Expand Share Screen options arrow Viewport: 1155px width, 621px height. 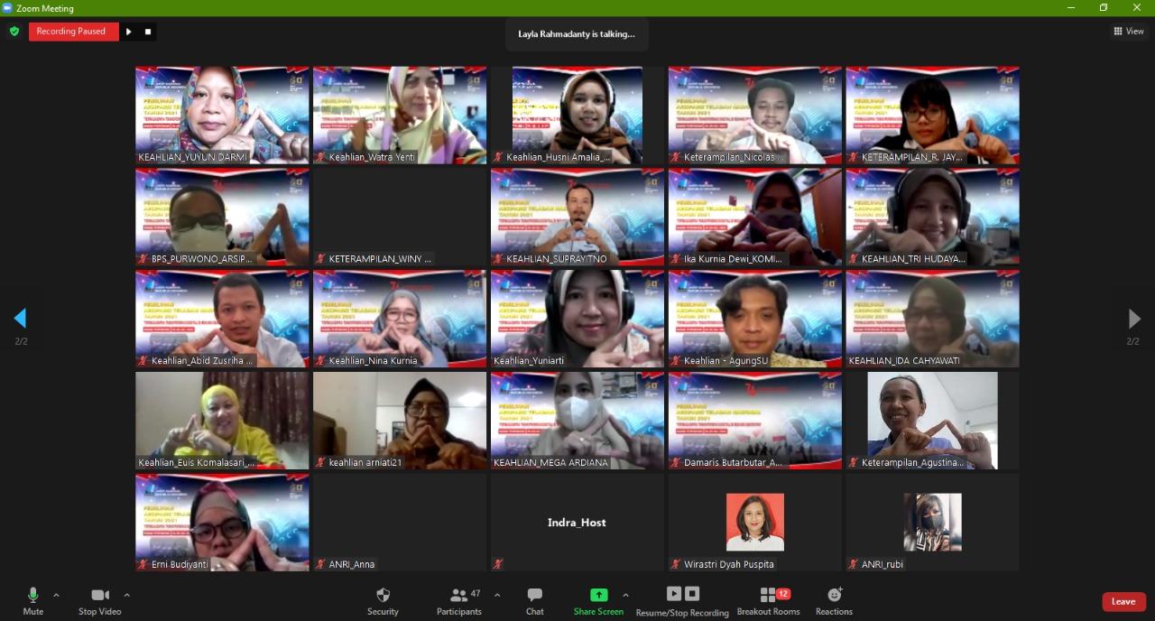625,595
